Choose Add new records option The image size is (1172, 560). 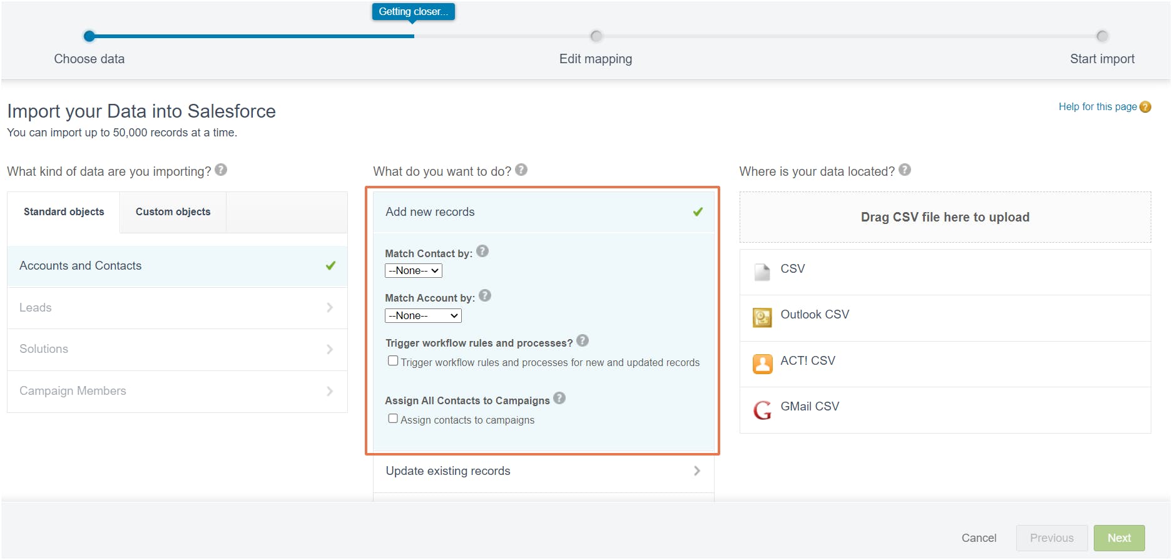(544, 212)
